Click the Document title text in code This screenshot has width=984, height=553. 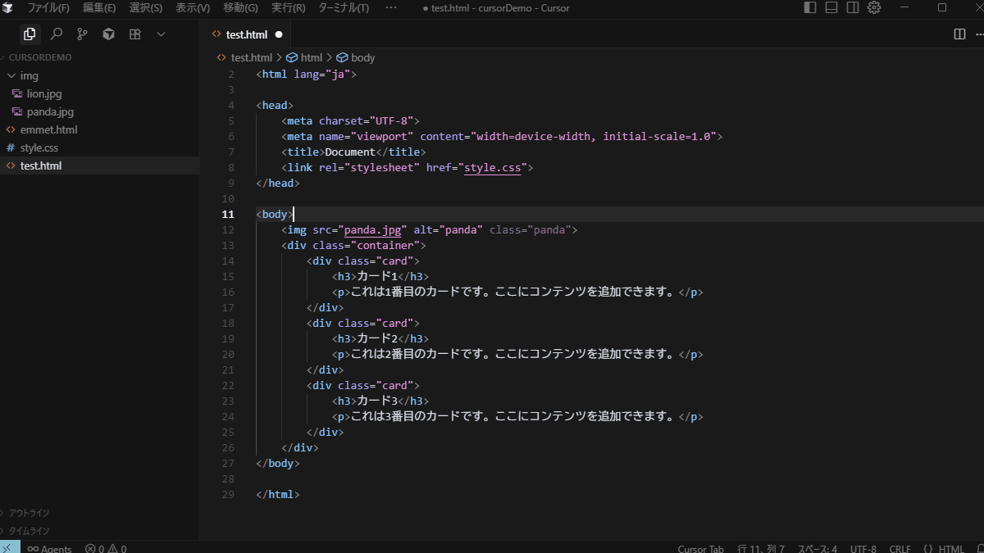(x=350, y=152)
